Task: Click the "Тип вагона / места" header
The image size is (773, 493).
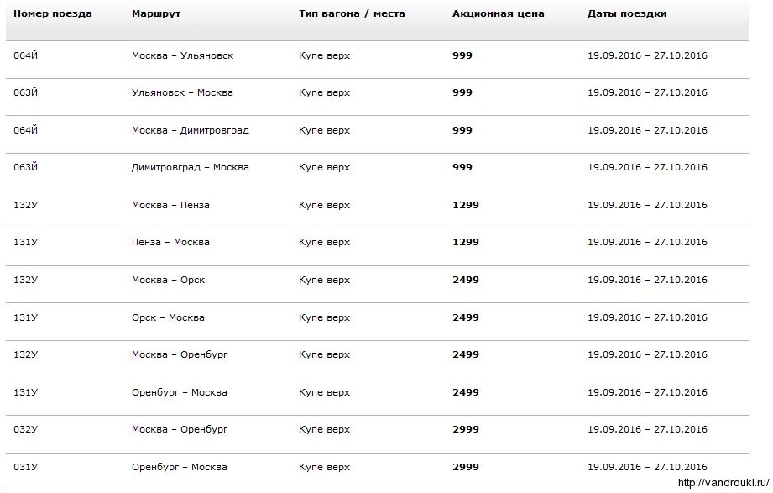Action: point(352,13)
